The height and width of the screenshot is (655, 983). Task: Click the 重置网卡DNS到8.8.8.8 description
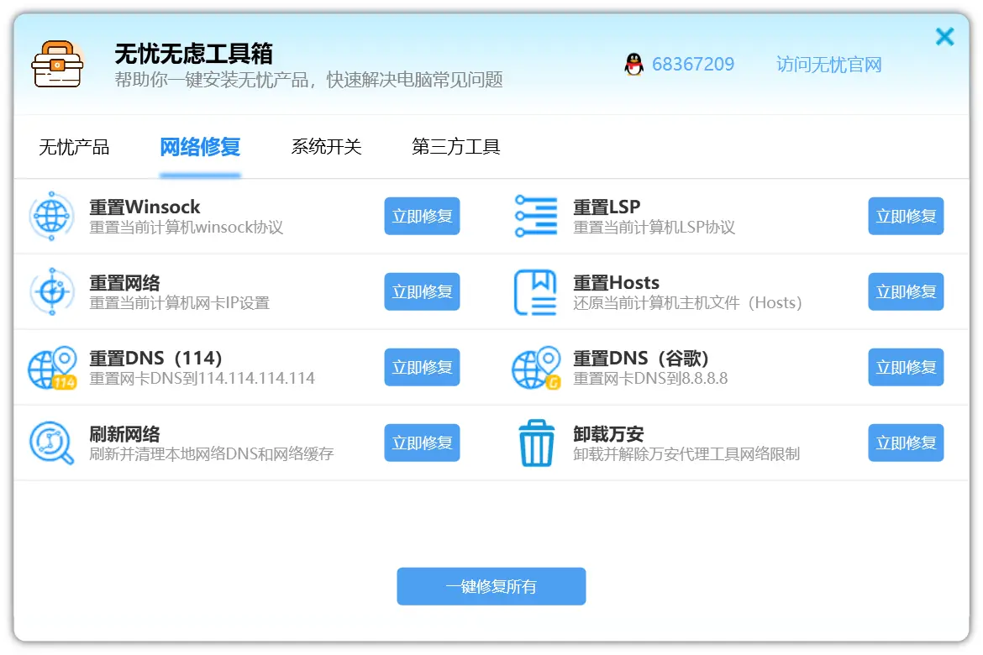point(650,378)
